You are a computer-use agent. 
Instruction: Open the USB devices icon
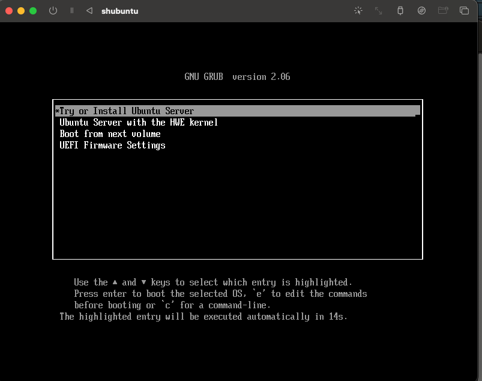tap(400, 11)
